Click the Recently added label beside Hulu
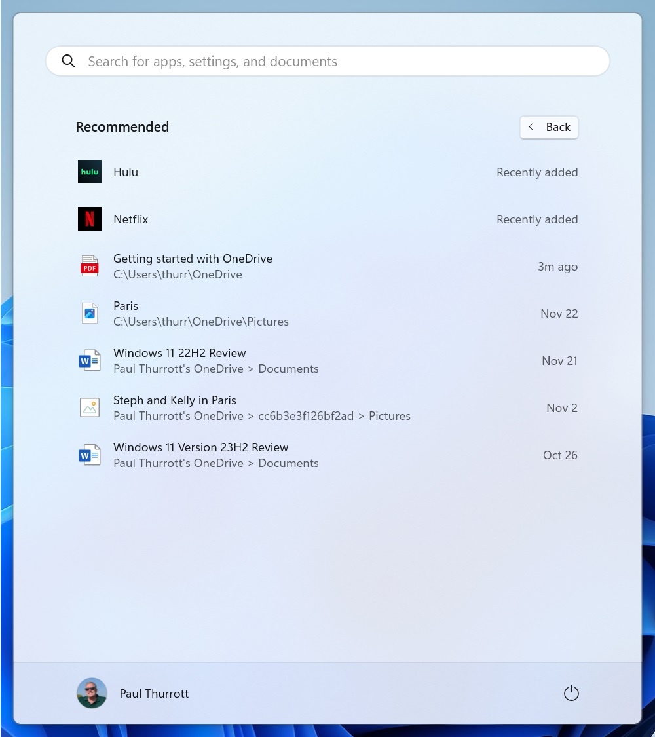Image resolution: width=655 pixels, height=737 pixels. (537, 172)
